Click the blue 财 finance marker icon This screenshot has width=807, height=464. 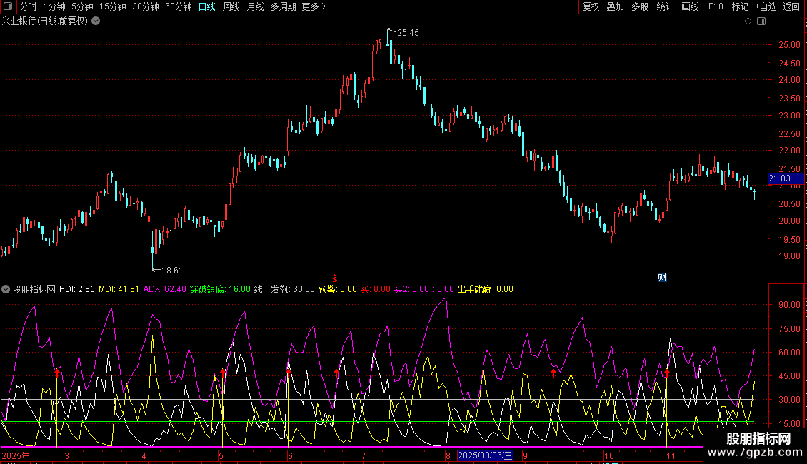(662, 278)
